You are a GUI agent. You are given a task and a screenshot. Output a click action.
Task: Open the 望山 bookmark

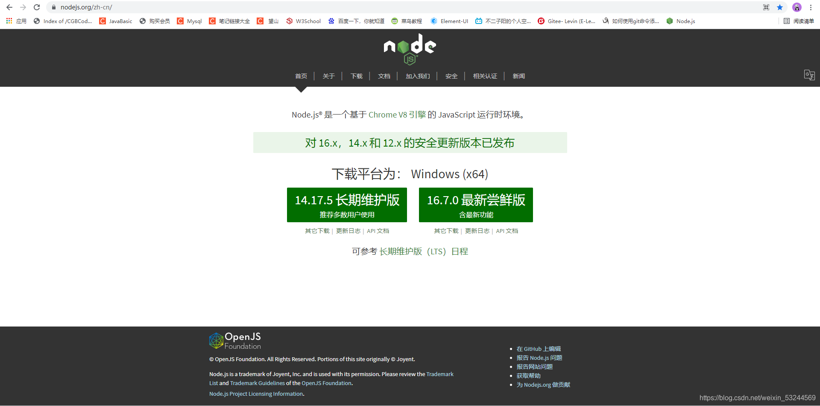point(268,21)
